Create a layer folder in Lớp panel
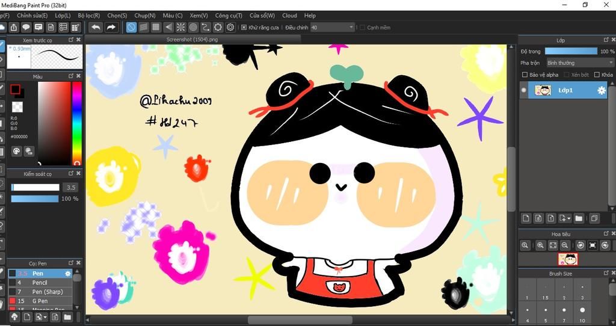 pos(579,218)
